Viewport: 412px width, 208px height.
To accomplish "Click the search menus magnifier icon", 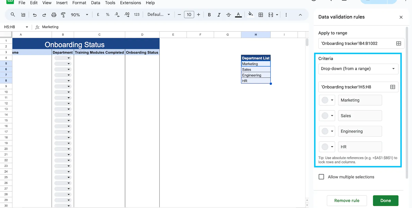I will coord(13,15).
